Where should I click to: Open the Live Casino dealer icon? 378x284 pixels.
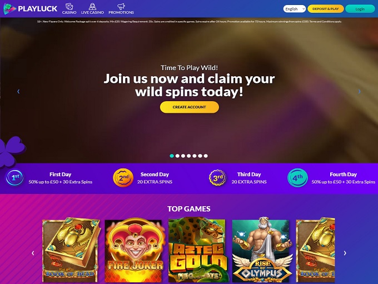point(92,6)
